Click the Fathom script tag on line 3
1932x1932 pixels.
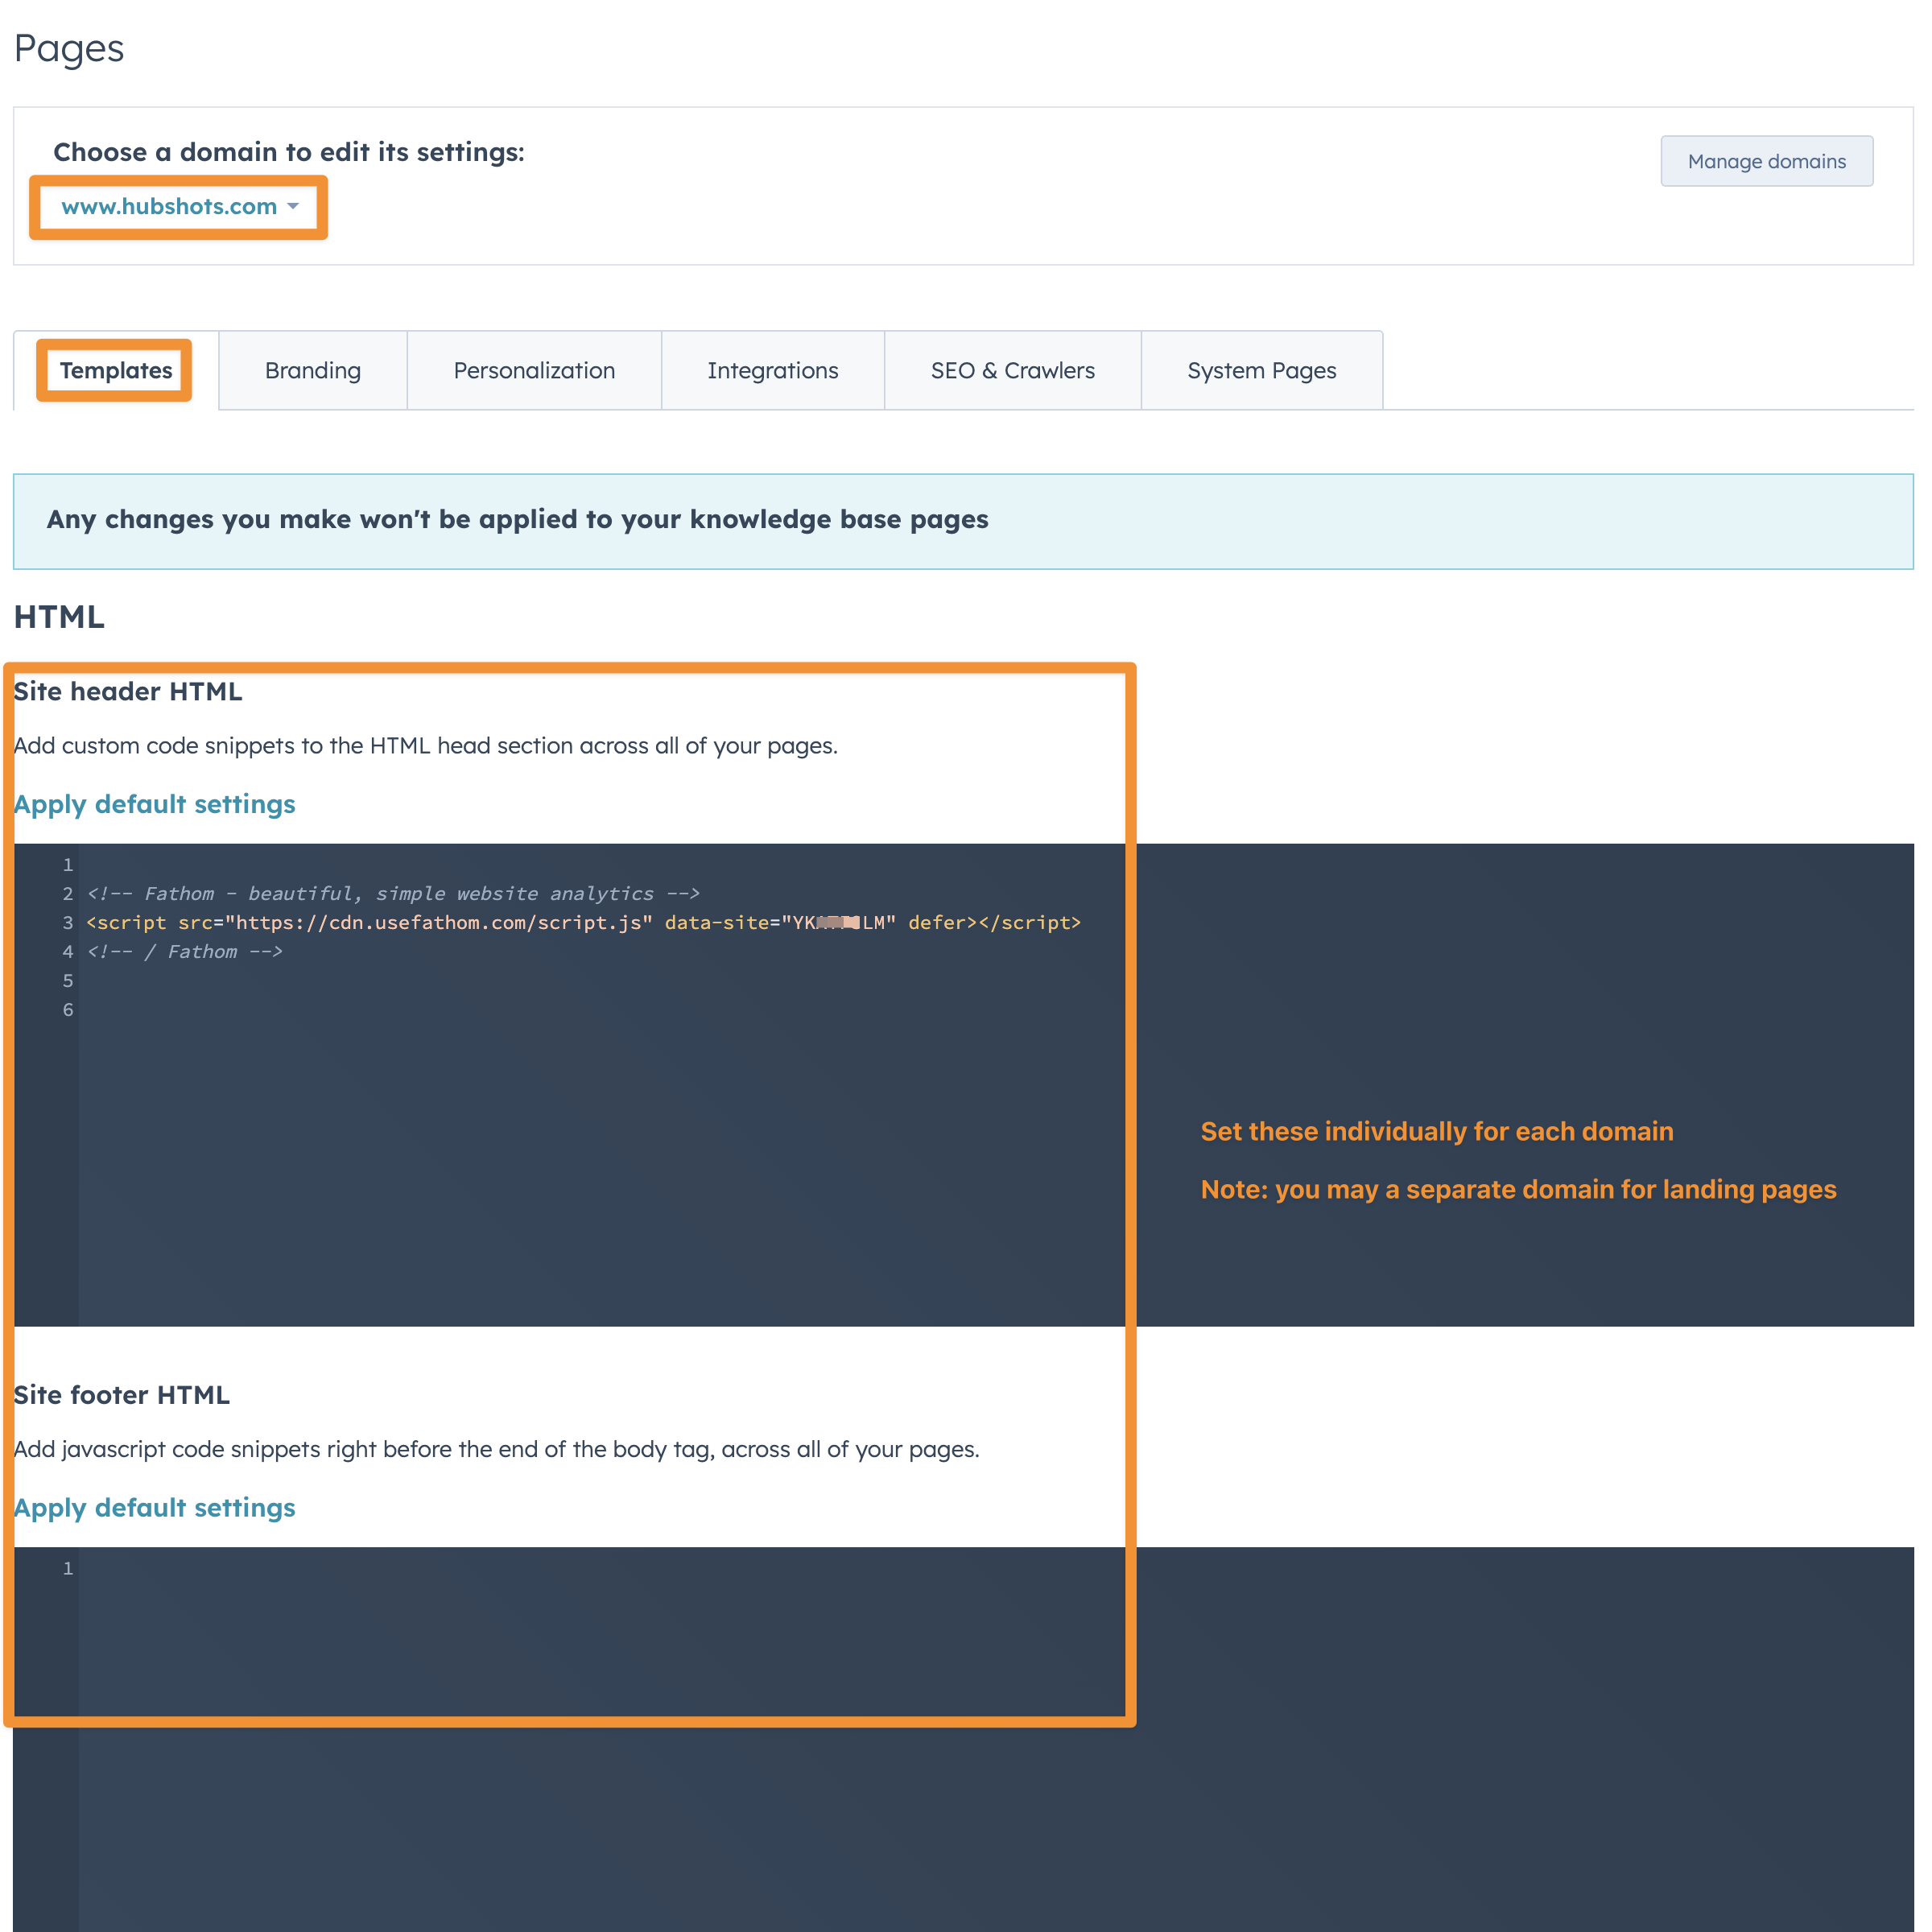tap(584, 923)
